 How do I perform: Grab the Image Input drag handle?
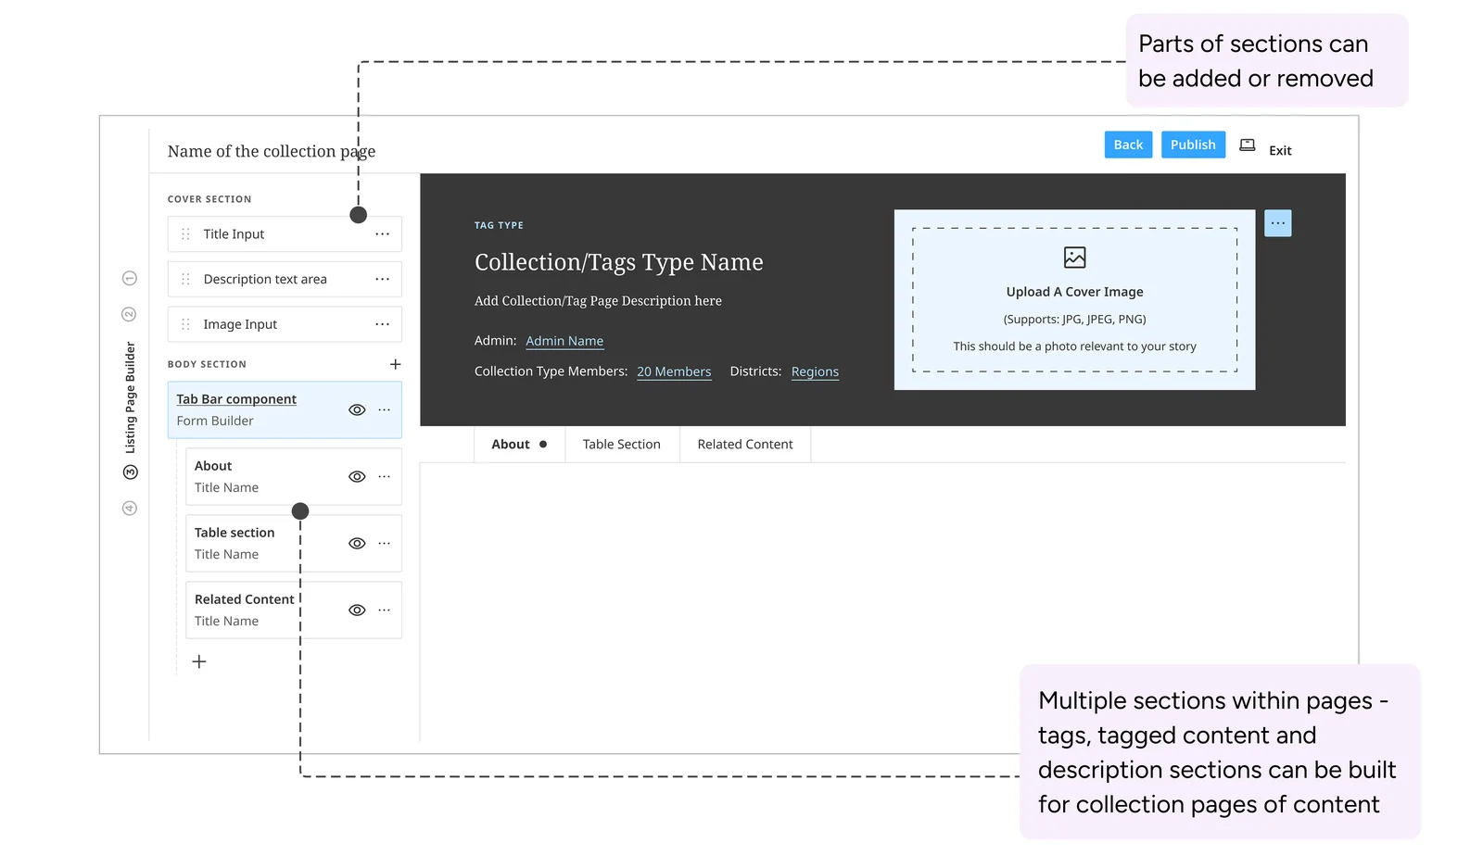(x=185, y=324)
